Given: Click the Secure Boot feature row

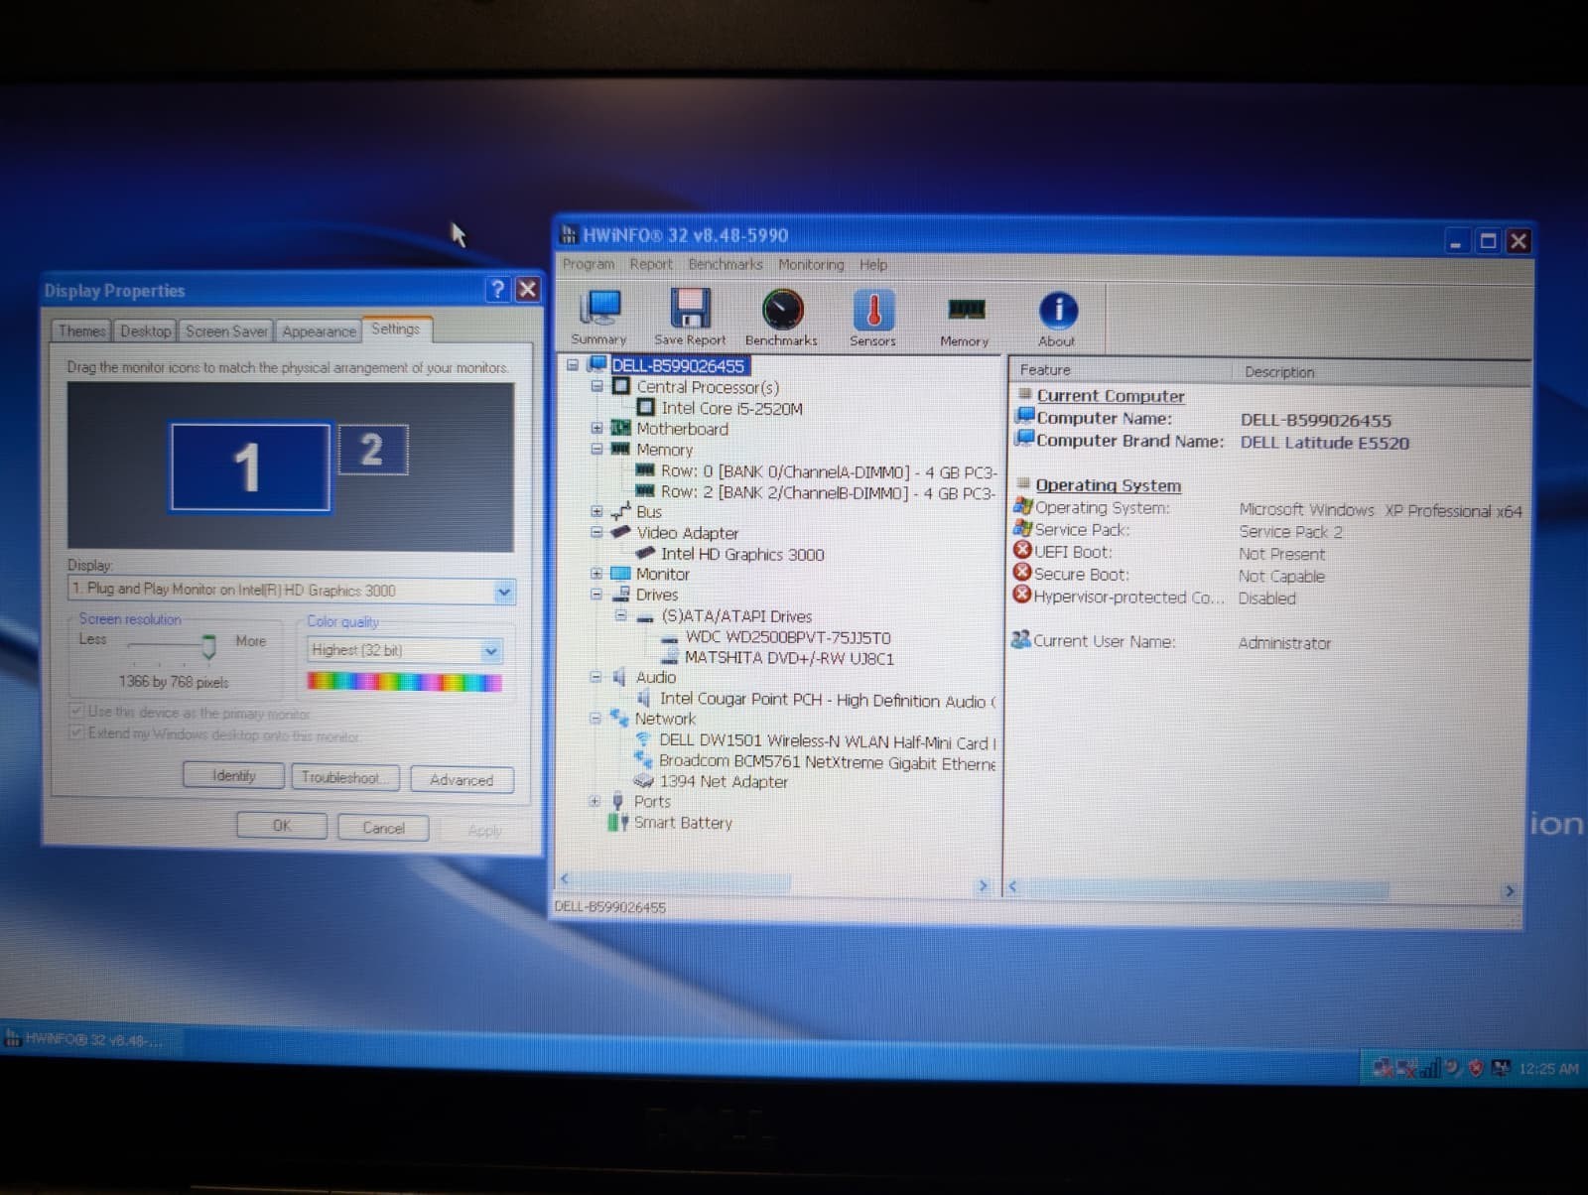Looking at the screenshot, I should coord(1168,575).
